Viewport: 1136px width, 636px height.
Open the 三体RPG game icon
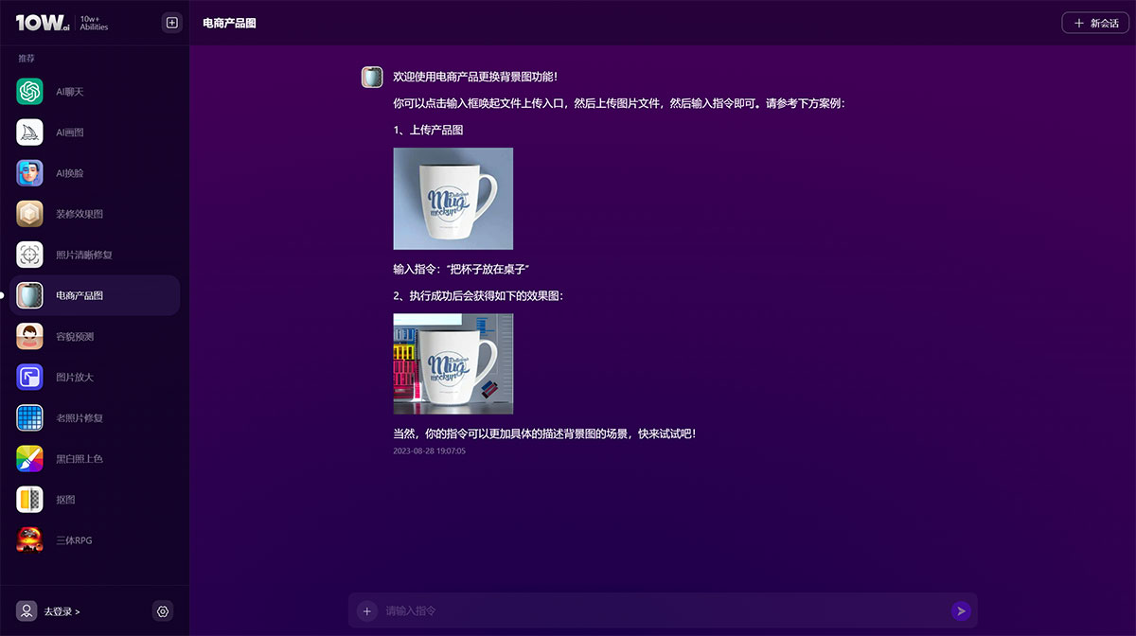[29, 539]
